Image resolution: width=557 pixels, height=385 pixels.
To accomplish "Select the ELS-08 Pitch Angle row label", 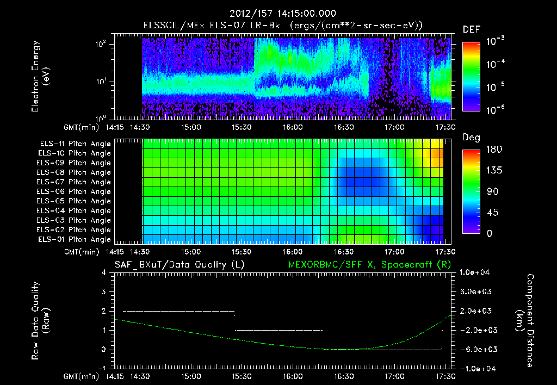I will click(x=73, y=172).
